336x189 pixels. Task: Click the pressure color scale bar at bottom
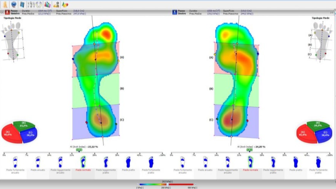click(x=166, y=184)
